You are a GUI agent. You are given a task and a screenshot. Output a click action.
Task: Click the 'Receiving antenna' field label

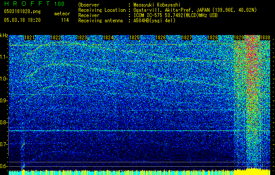101,21
